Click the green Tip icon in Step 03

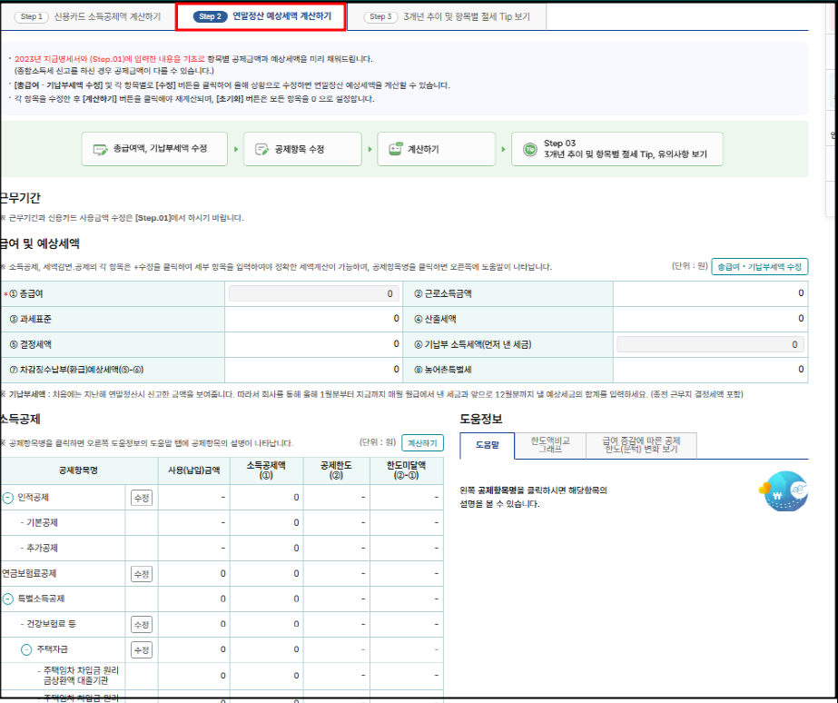click(x=529, y=149)
